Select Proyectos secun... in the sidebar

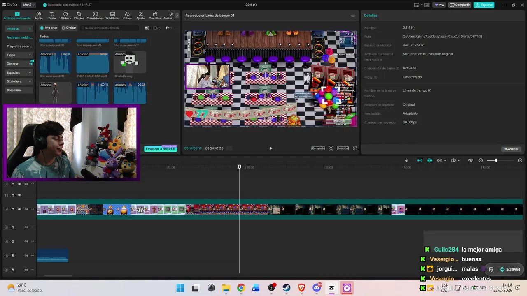pos(19,46)
